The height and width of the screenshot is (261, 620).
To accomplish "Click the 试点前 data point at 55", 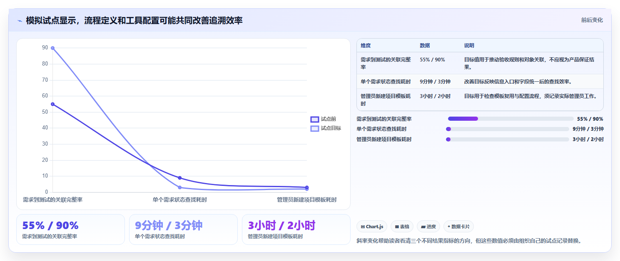I will tap(52, 104).
